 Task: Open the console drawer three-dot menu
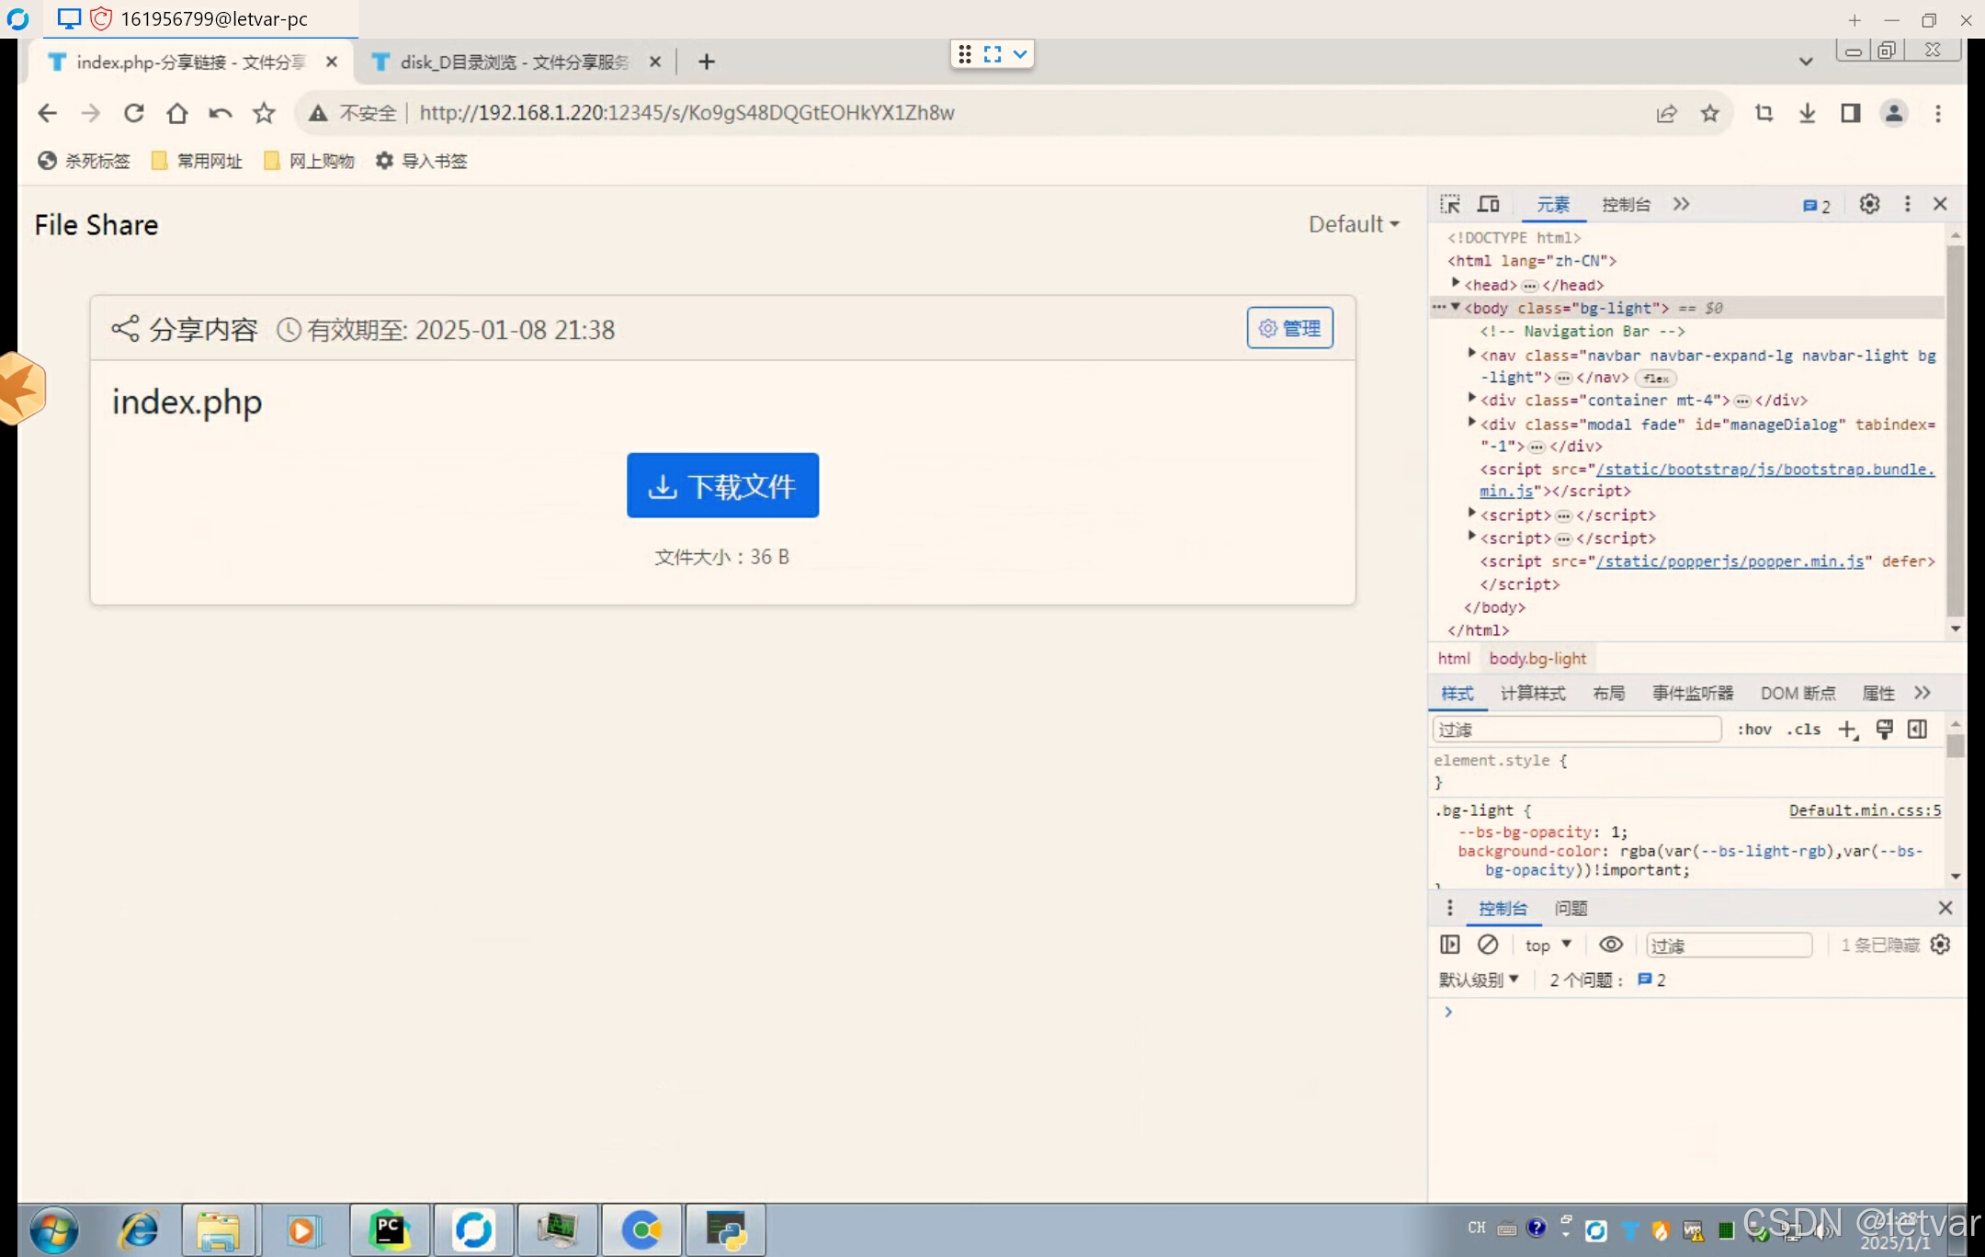click(x=1450, y=908)
